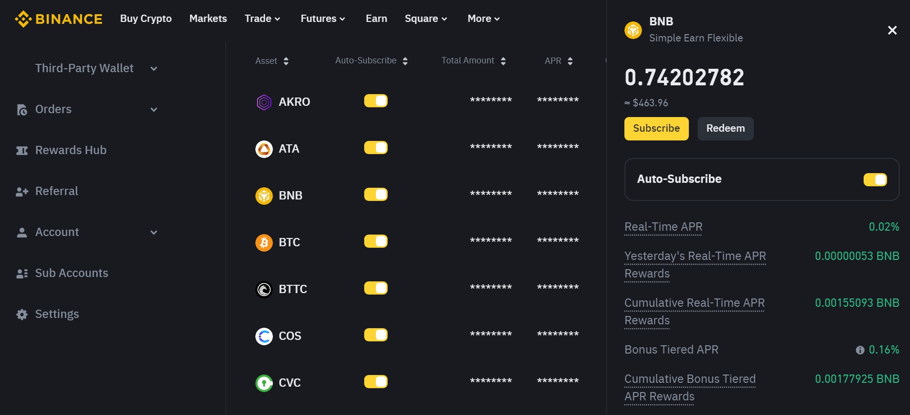Click the Rewards Hub ticket icon
Viewport: 910px width, 415px height.
22,151
